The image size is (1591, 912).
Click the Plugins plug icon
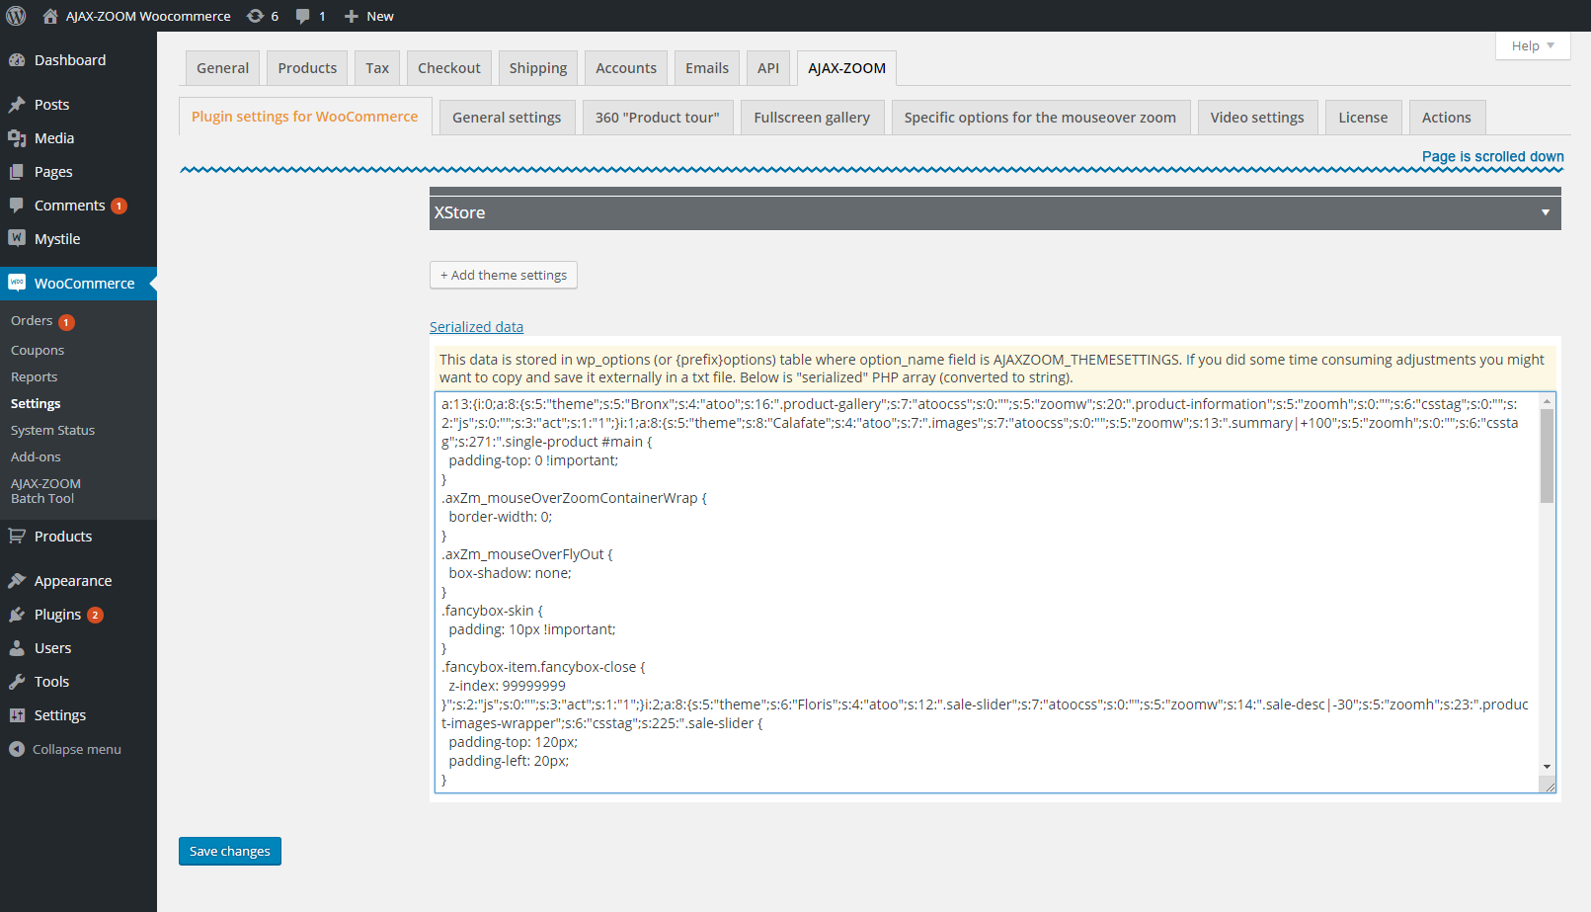(17, 615)
